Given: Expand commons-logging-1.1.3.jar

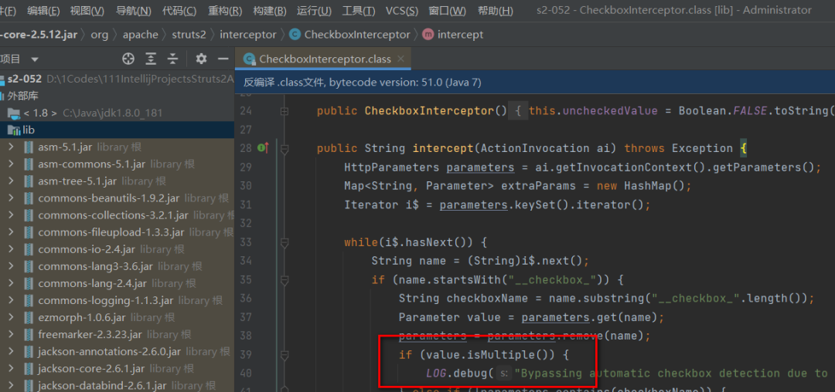Looking at the screenshot, I should point(11,300).
